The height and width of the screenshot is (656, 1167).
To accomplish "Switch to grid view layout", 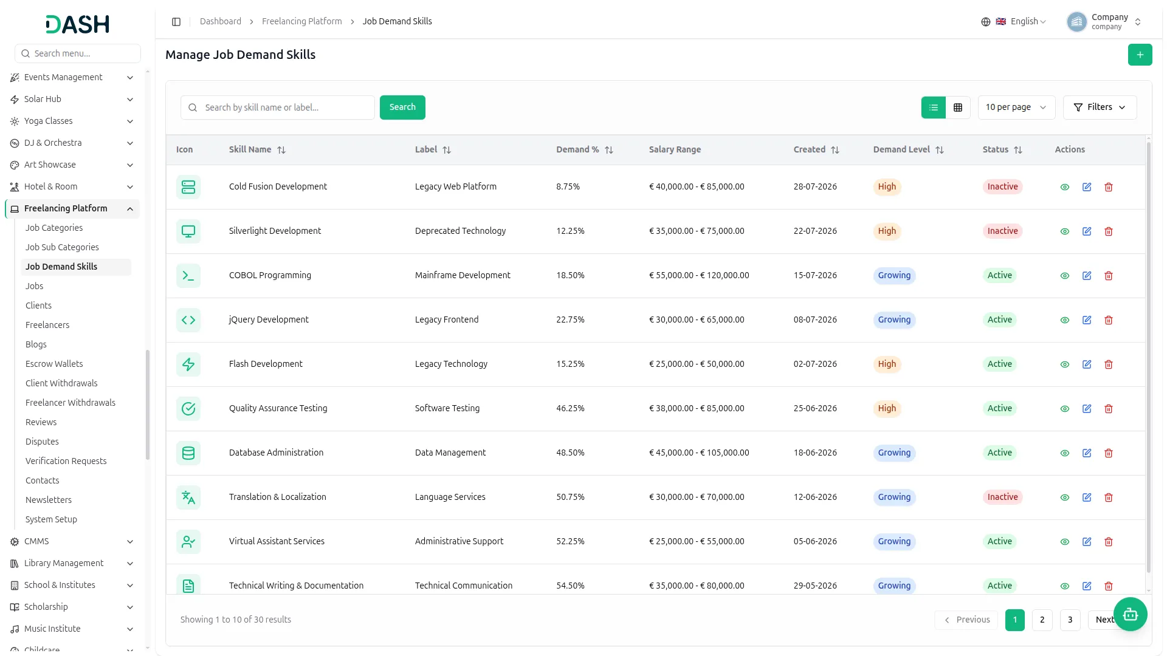I will (958, 108).
